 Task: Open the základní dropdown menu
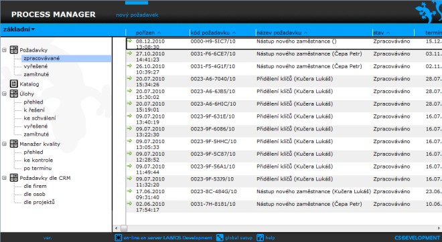[x=19, y=29]
